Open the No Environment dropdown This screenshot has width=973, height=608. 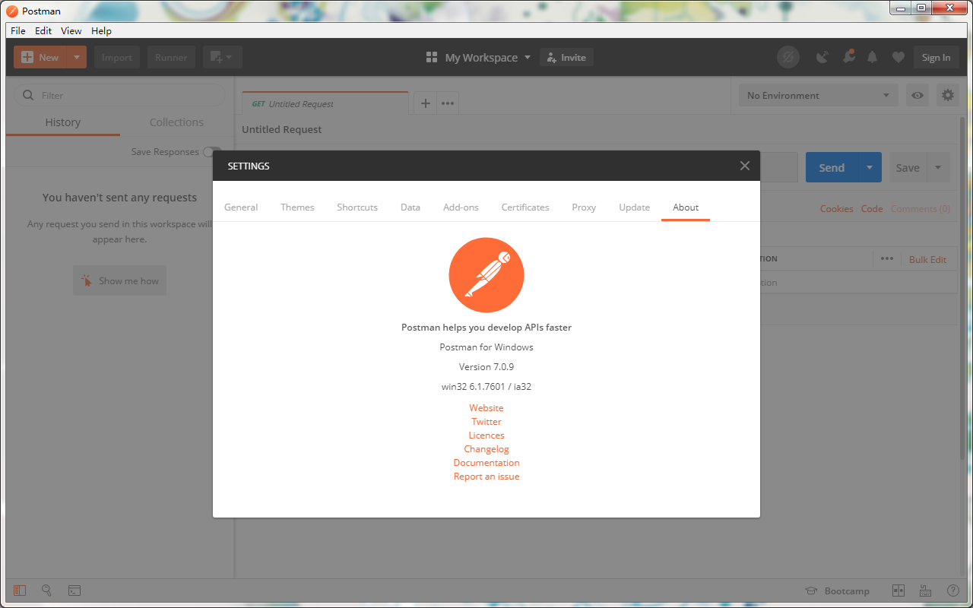pos(819,95)
